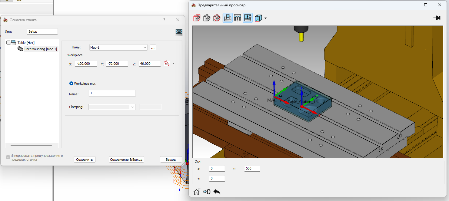This screenshot has width=449, height=201.
Task: Open the Ноль dropdown showing Mac-1
Action: (x=118, y=48)
